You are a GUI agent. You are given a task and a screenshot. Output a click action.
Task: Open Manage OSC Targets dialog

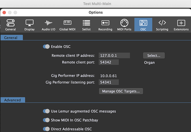point(121,91)
